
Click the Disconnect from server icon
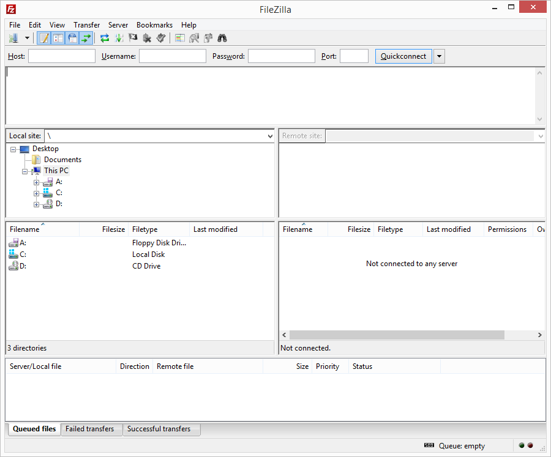coord(147,38)
